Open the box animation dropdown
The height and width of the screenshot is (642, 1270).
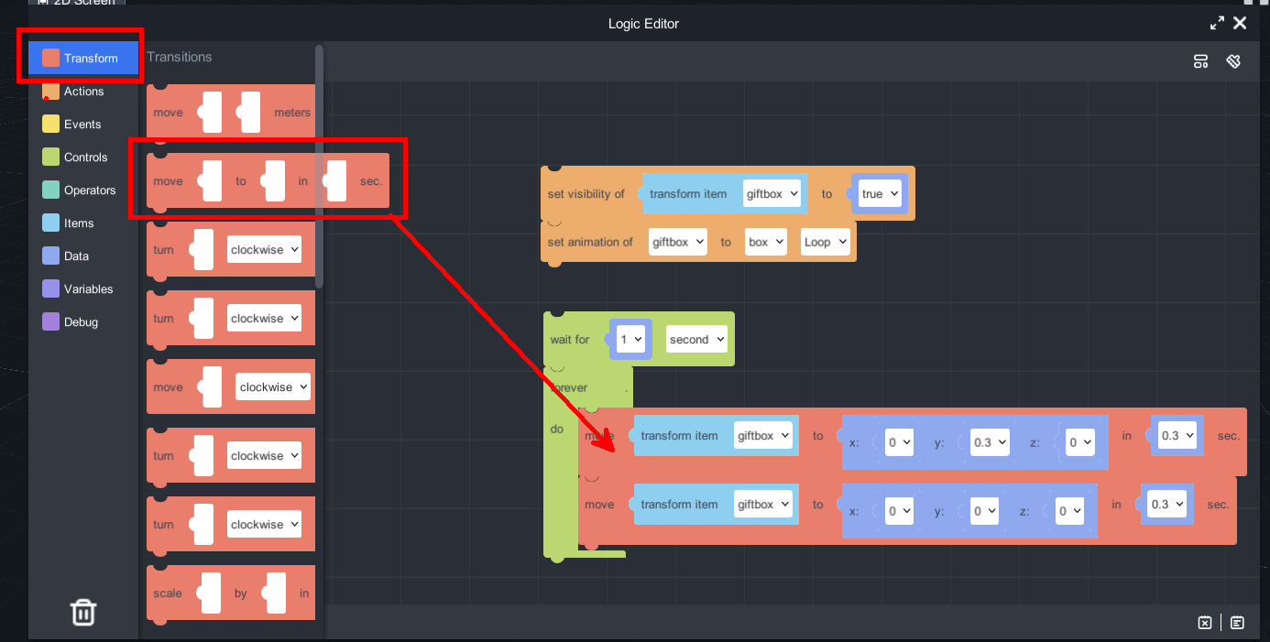pos(766,243)
